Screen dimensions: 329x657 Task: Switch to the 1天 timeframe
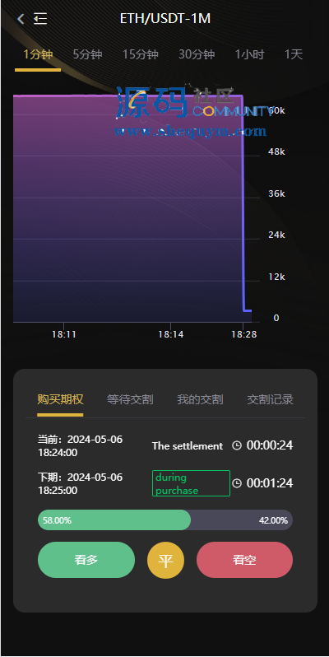294,54
